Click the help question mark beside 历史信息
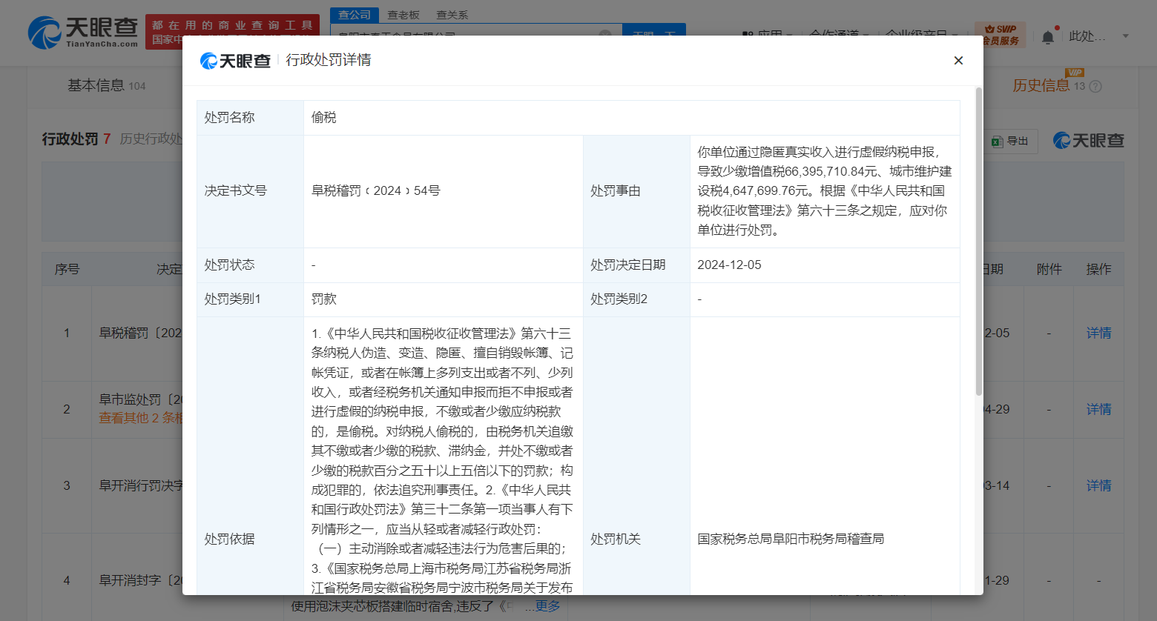The image size is (1157, 621). [1095, 86]
